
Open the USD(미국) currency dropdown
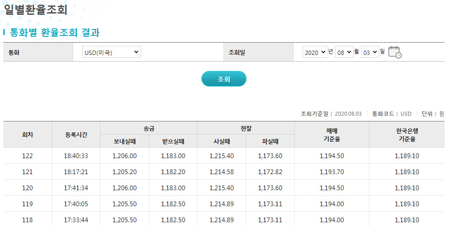111,52
